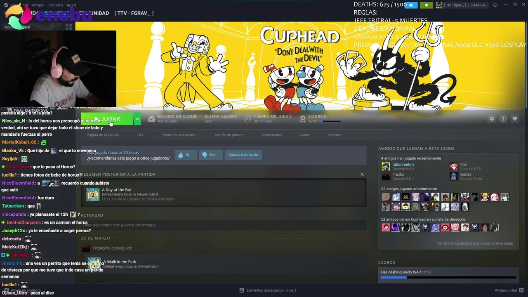The image size is (528, 297).
Task: Open downloads icon in the bottom bar
Action: point(242,290)
